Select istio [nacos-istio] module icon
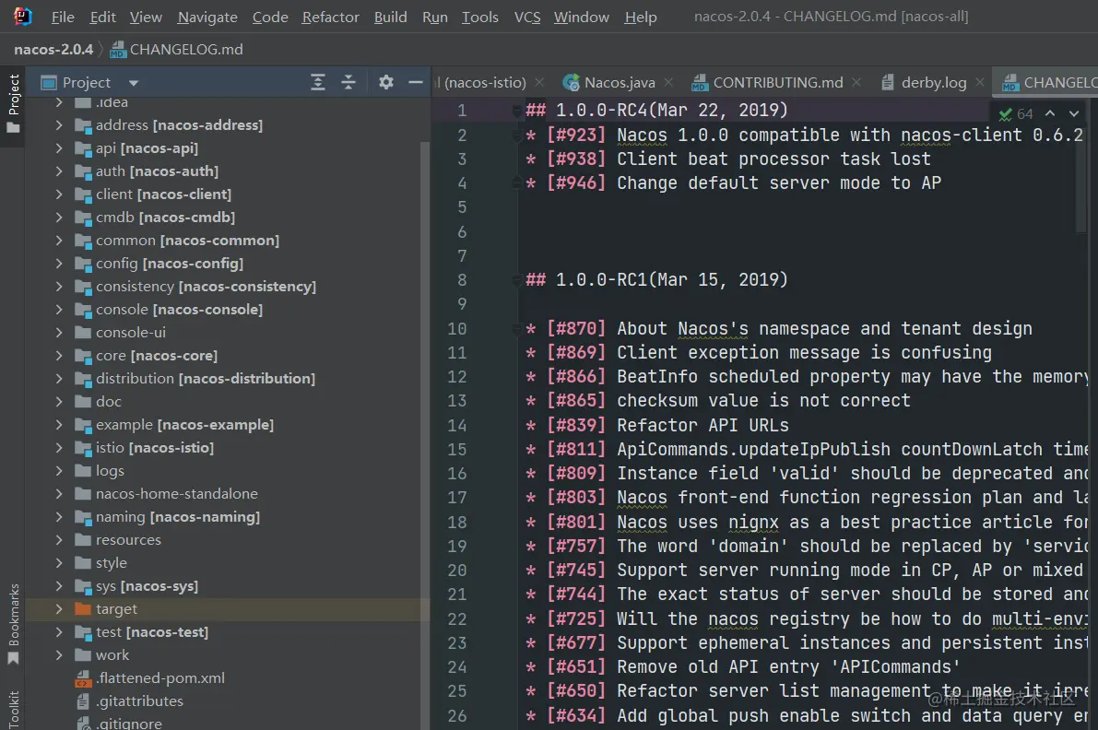The height and width of the screenshot is (730, 1098). coord(83,449)
